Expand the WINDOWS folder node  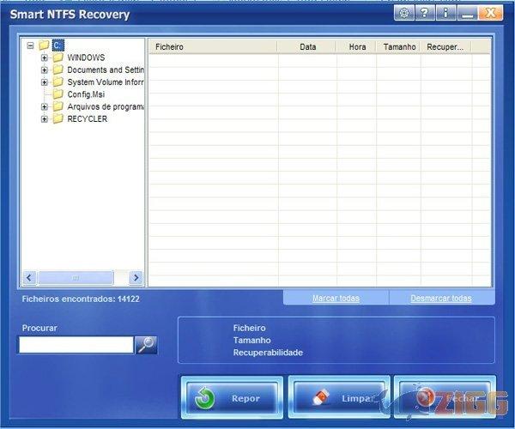click(x=45, y=57)
